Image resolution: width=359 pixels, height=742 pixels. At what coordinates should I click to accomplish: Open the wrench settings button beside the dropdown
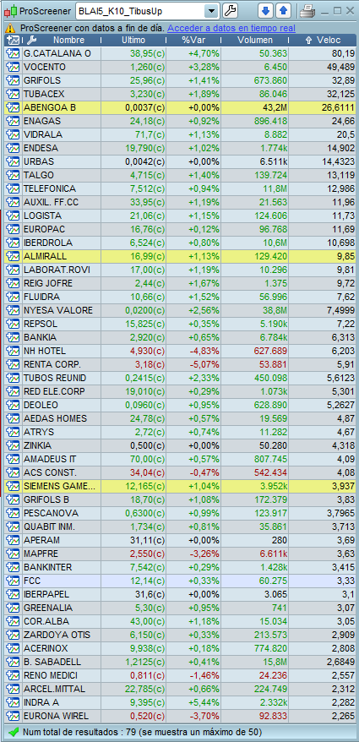pyautogui.click(x=230, y=10)
